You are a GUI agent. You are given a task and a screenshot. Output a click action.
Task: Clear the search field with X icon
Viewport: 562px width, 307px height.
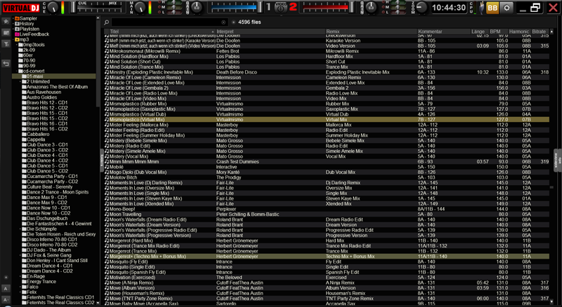pyautogui.click(x=223, y=22)
